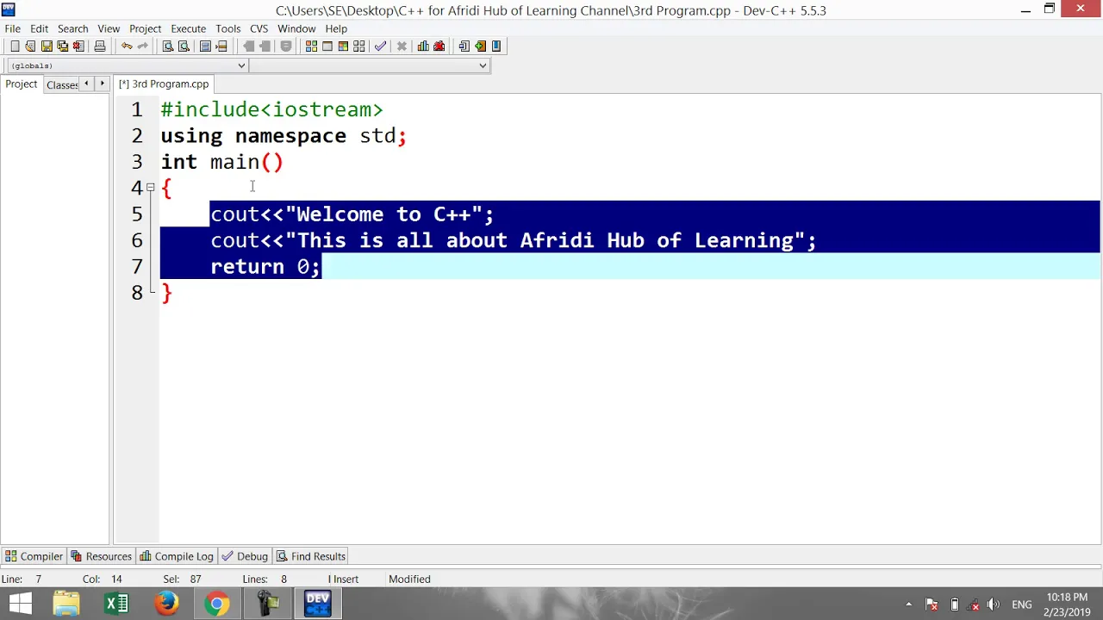Open the Compile Log bottom tab

pyautogui.click(x=177, y=556)
